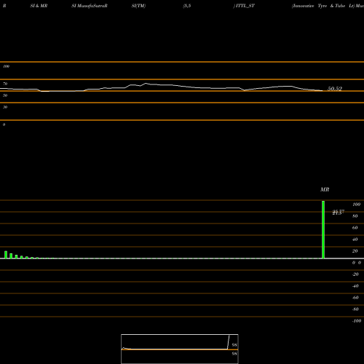Click the 50 level label on RSI axis
The image size is (364, 364).
pyautogui.click(x=5, y=95)
